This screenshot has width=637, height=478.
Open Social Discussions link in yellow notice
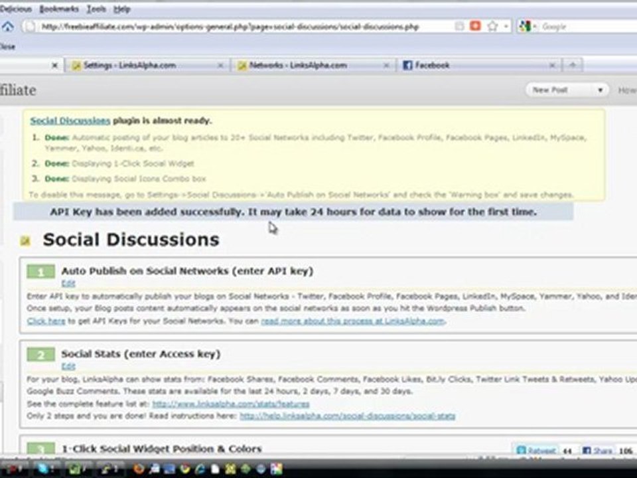point(70,121)
